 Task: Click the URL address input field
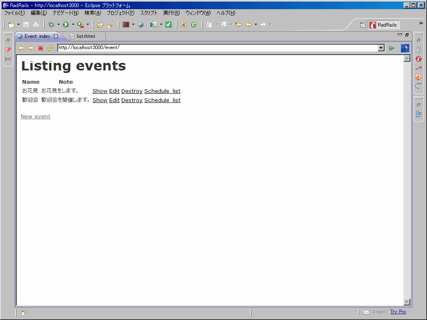(x=218, y=48)
